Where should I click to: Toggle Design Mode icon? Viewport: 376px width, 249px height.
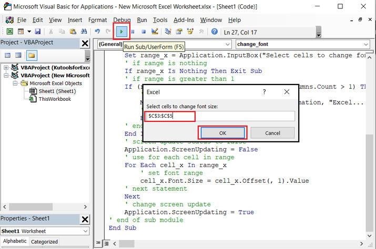click(x=155, y=32)
